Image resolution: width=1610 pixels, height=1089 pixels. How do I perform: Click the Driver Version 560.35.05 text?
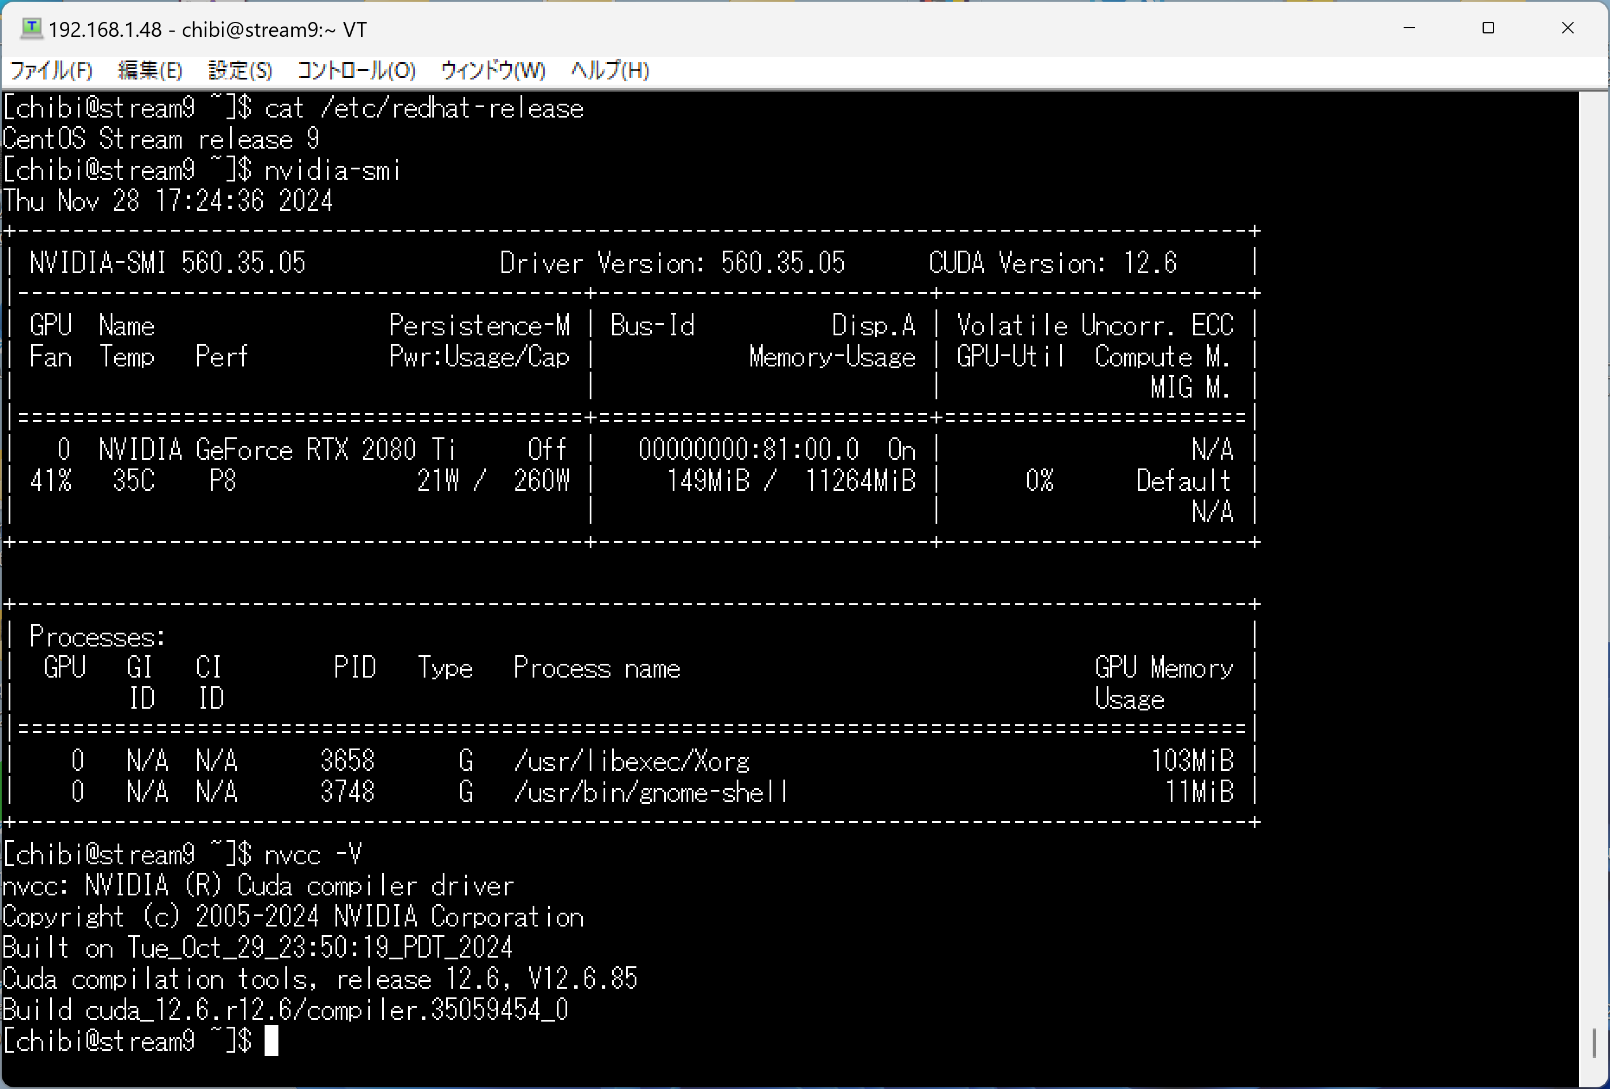coord(672,263)
